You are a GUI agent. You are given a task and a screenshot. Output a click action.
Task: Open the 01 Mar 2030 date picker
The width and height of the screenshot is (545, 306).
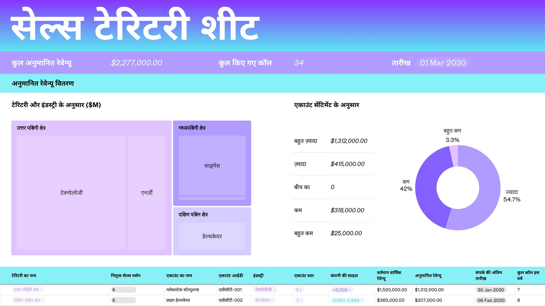tap(443, 63)
